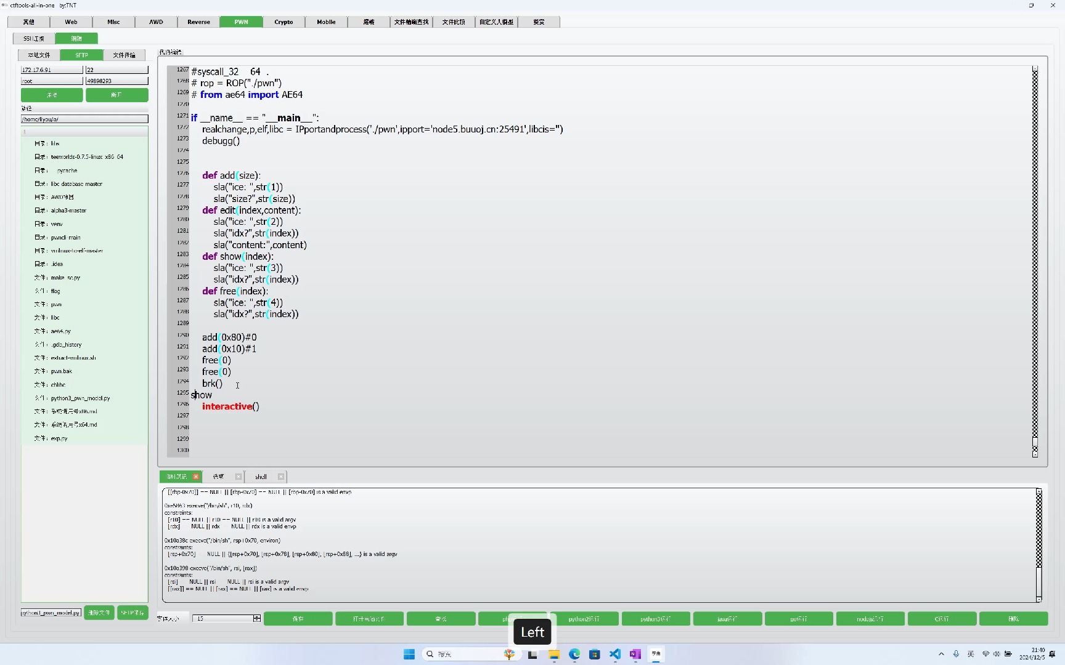Run the script with python3运行

tap(655, 619)
